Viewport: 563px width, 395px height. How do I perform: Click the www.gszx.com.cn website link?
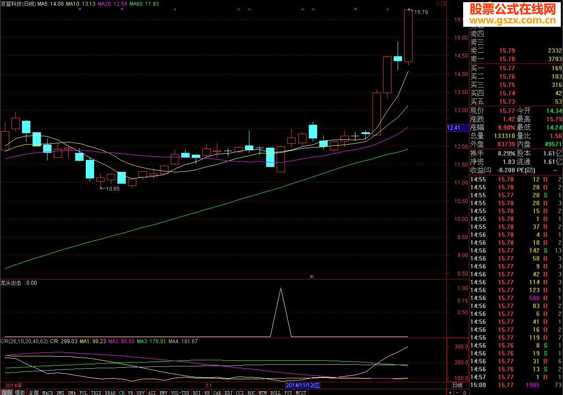(513, 21)
